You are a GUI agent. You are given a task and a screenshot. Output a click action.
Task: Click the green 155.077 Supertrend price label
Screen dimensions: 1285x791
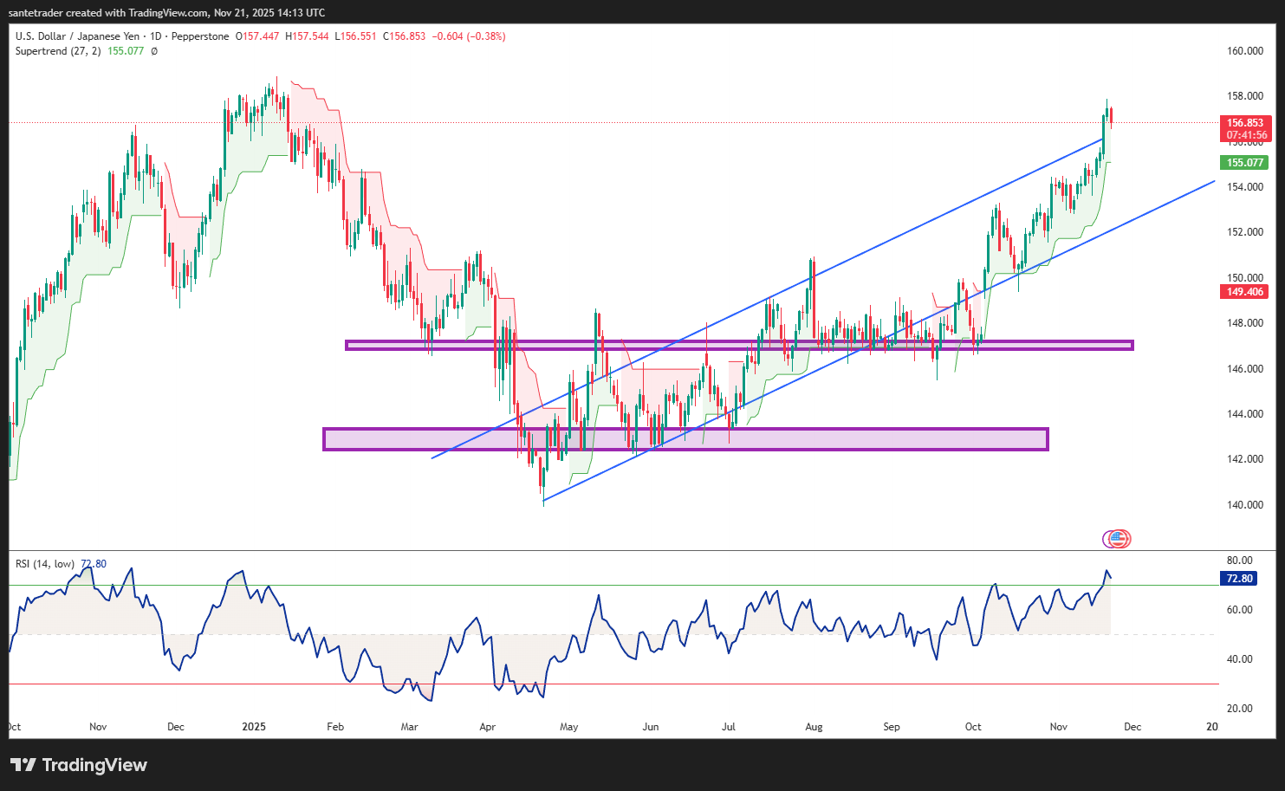1245,162
